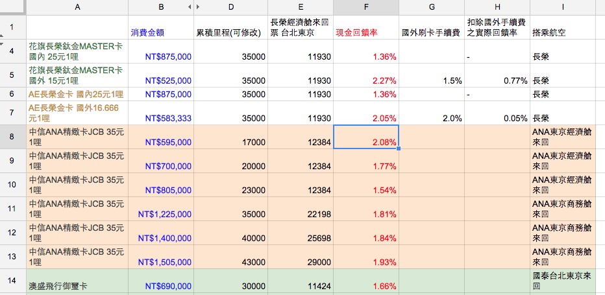Viewport: 605px width, 295px height.
Task: Select the amount cell NT$1,400,000
Action: [161, 232]
